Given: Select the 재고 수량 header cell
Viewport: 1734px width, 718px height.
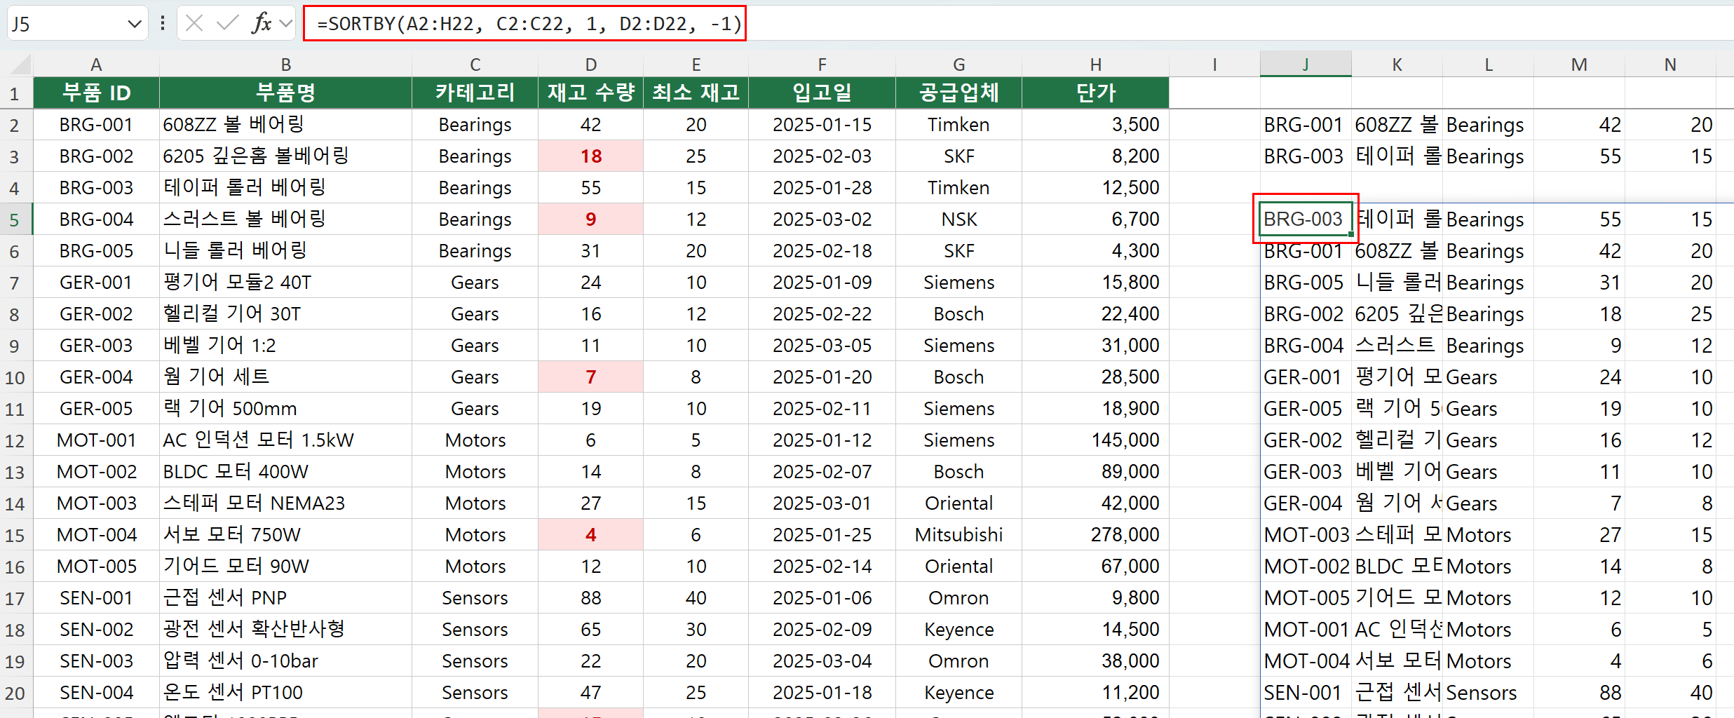Looking at the screenshot, I should click(x=590, y=93).
